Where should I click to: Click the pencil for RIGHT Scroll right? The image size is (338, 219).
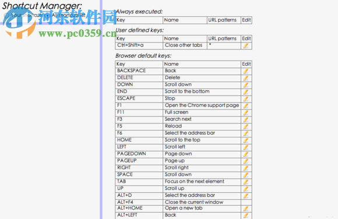246,168
